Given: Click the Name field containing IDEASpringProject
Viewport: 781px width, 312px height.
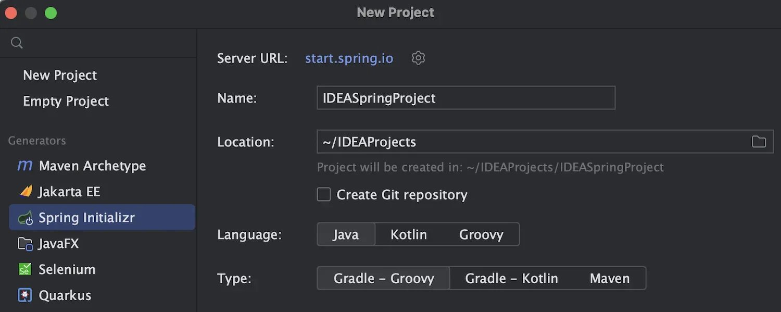Looking at the screenshot, I should pos(466,98).
